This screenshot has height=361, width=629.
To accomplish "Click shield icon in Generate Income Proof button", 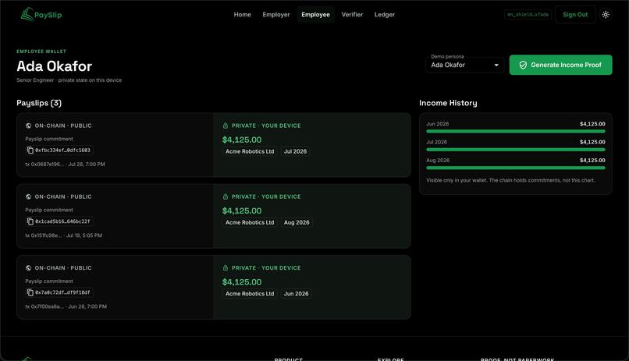I will [523, 65].
